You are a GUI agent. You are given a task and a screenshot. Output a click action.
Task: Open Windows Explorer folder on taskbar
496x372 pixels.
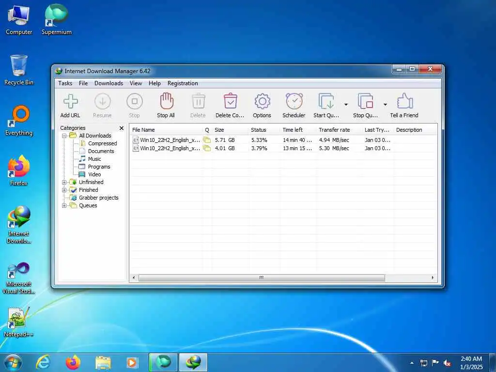click(x=103, y=362)
